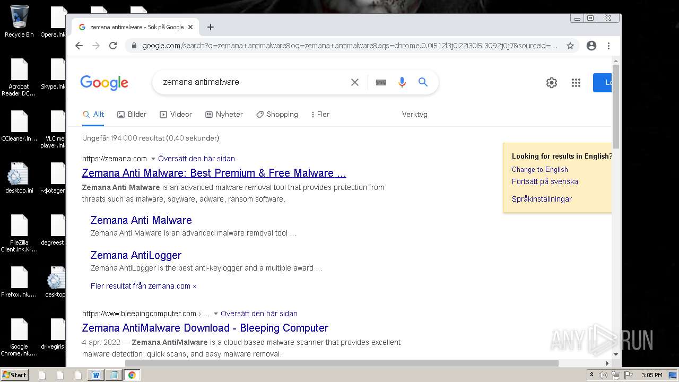Open Chrome's three-dot menu
The height and width of the screenshot is (382, 679).
[x=608, y=46]
